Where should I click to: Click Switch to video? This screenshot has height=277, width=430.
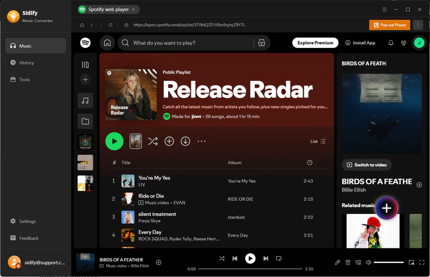[x=367, y=165]
